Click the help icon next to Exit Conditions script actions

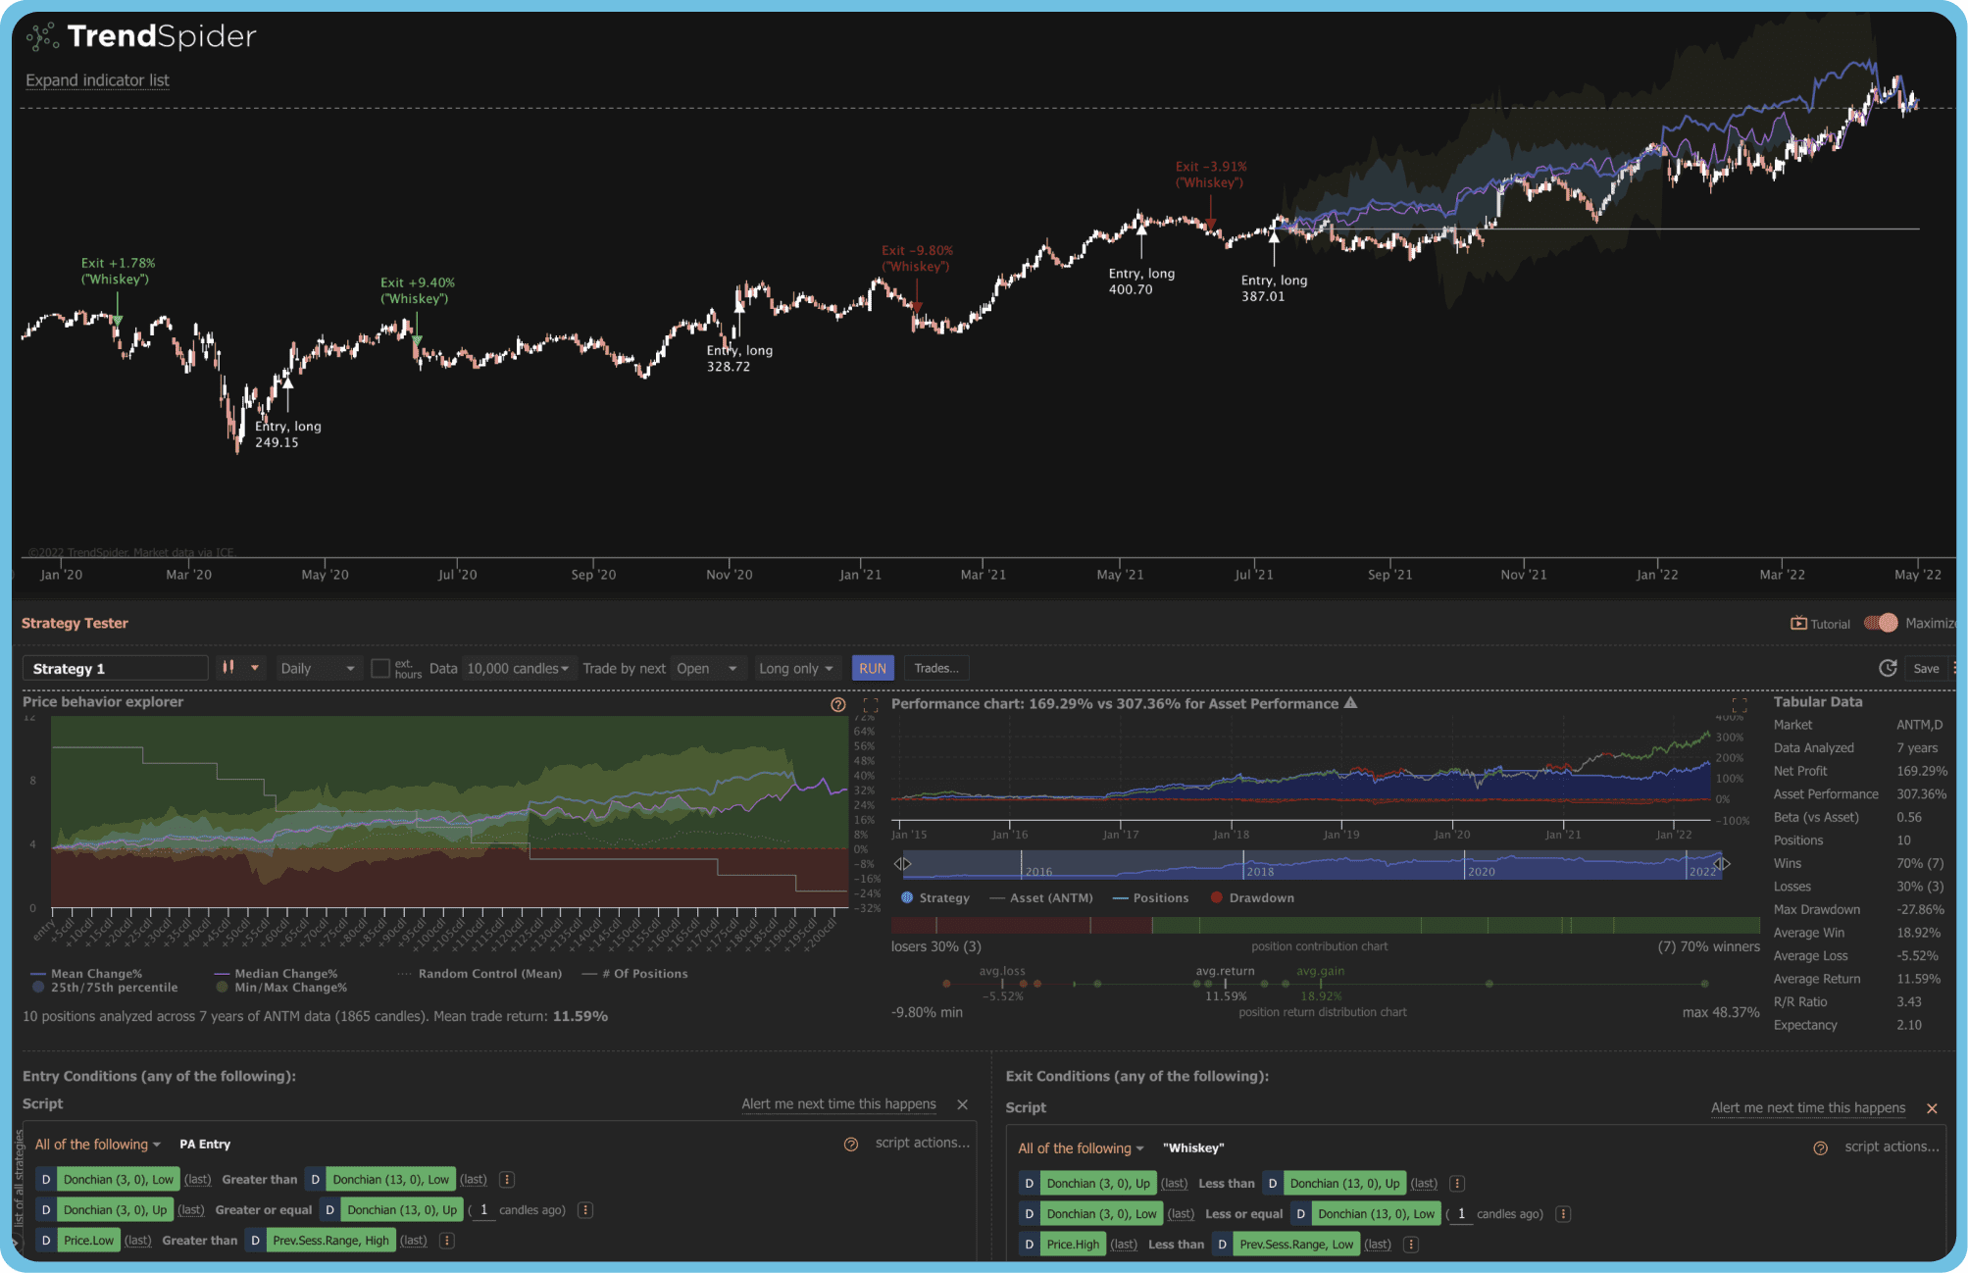point(1821,1147)
